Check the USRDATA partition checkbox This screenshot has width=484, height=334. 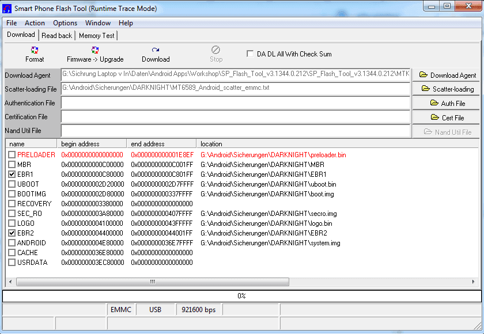pos(12,263)
